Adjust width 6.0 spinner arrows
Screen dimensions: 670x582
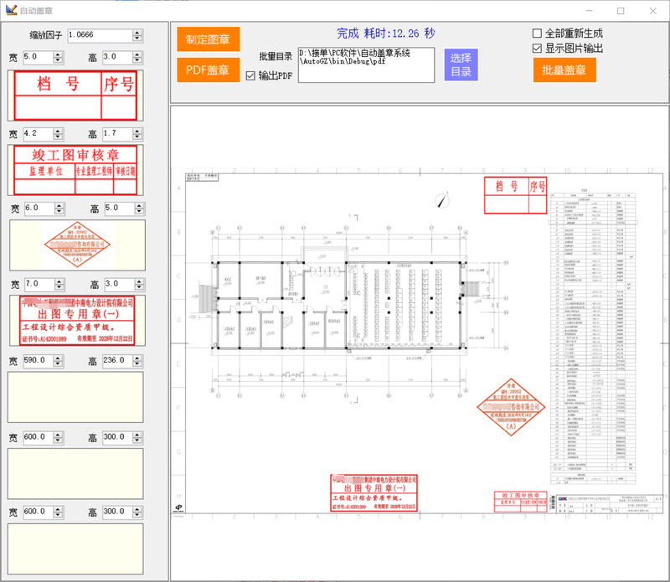pyautogui.click(x=59, y=209)
